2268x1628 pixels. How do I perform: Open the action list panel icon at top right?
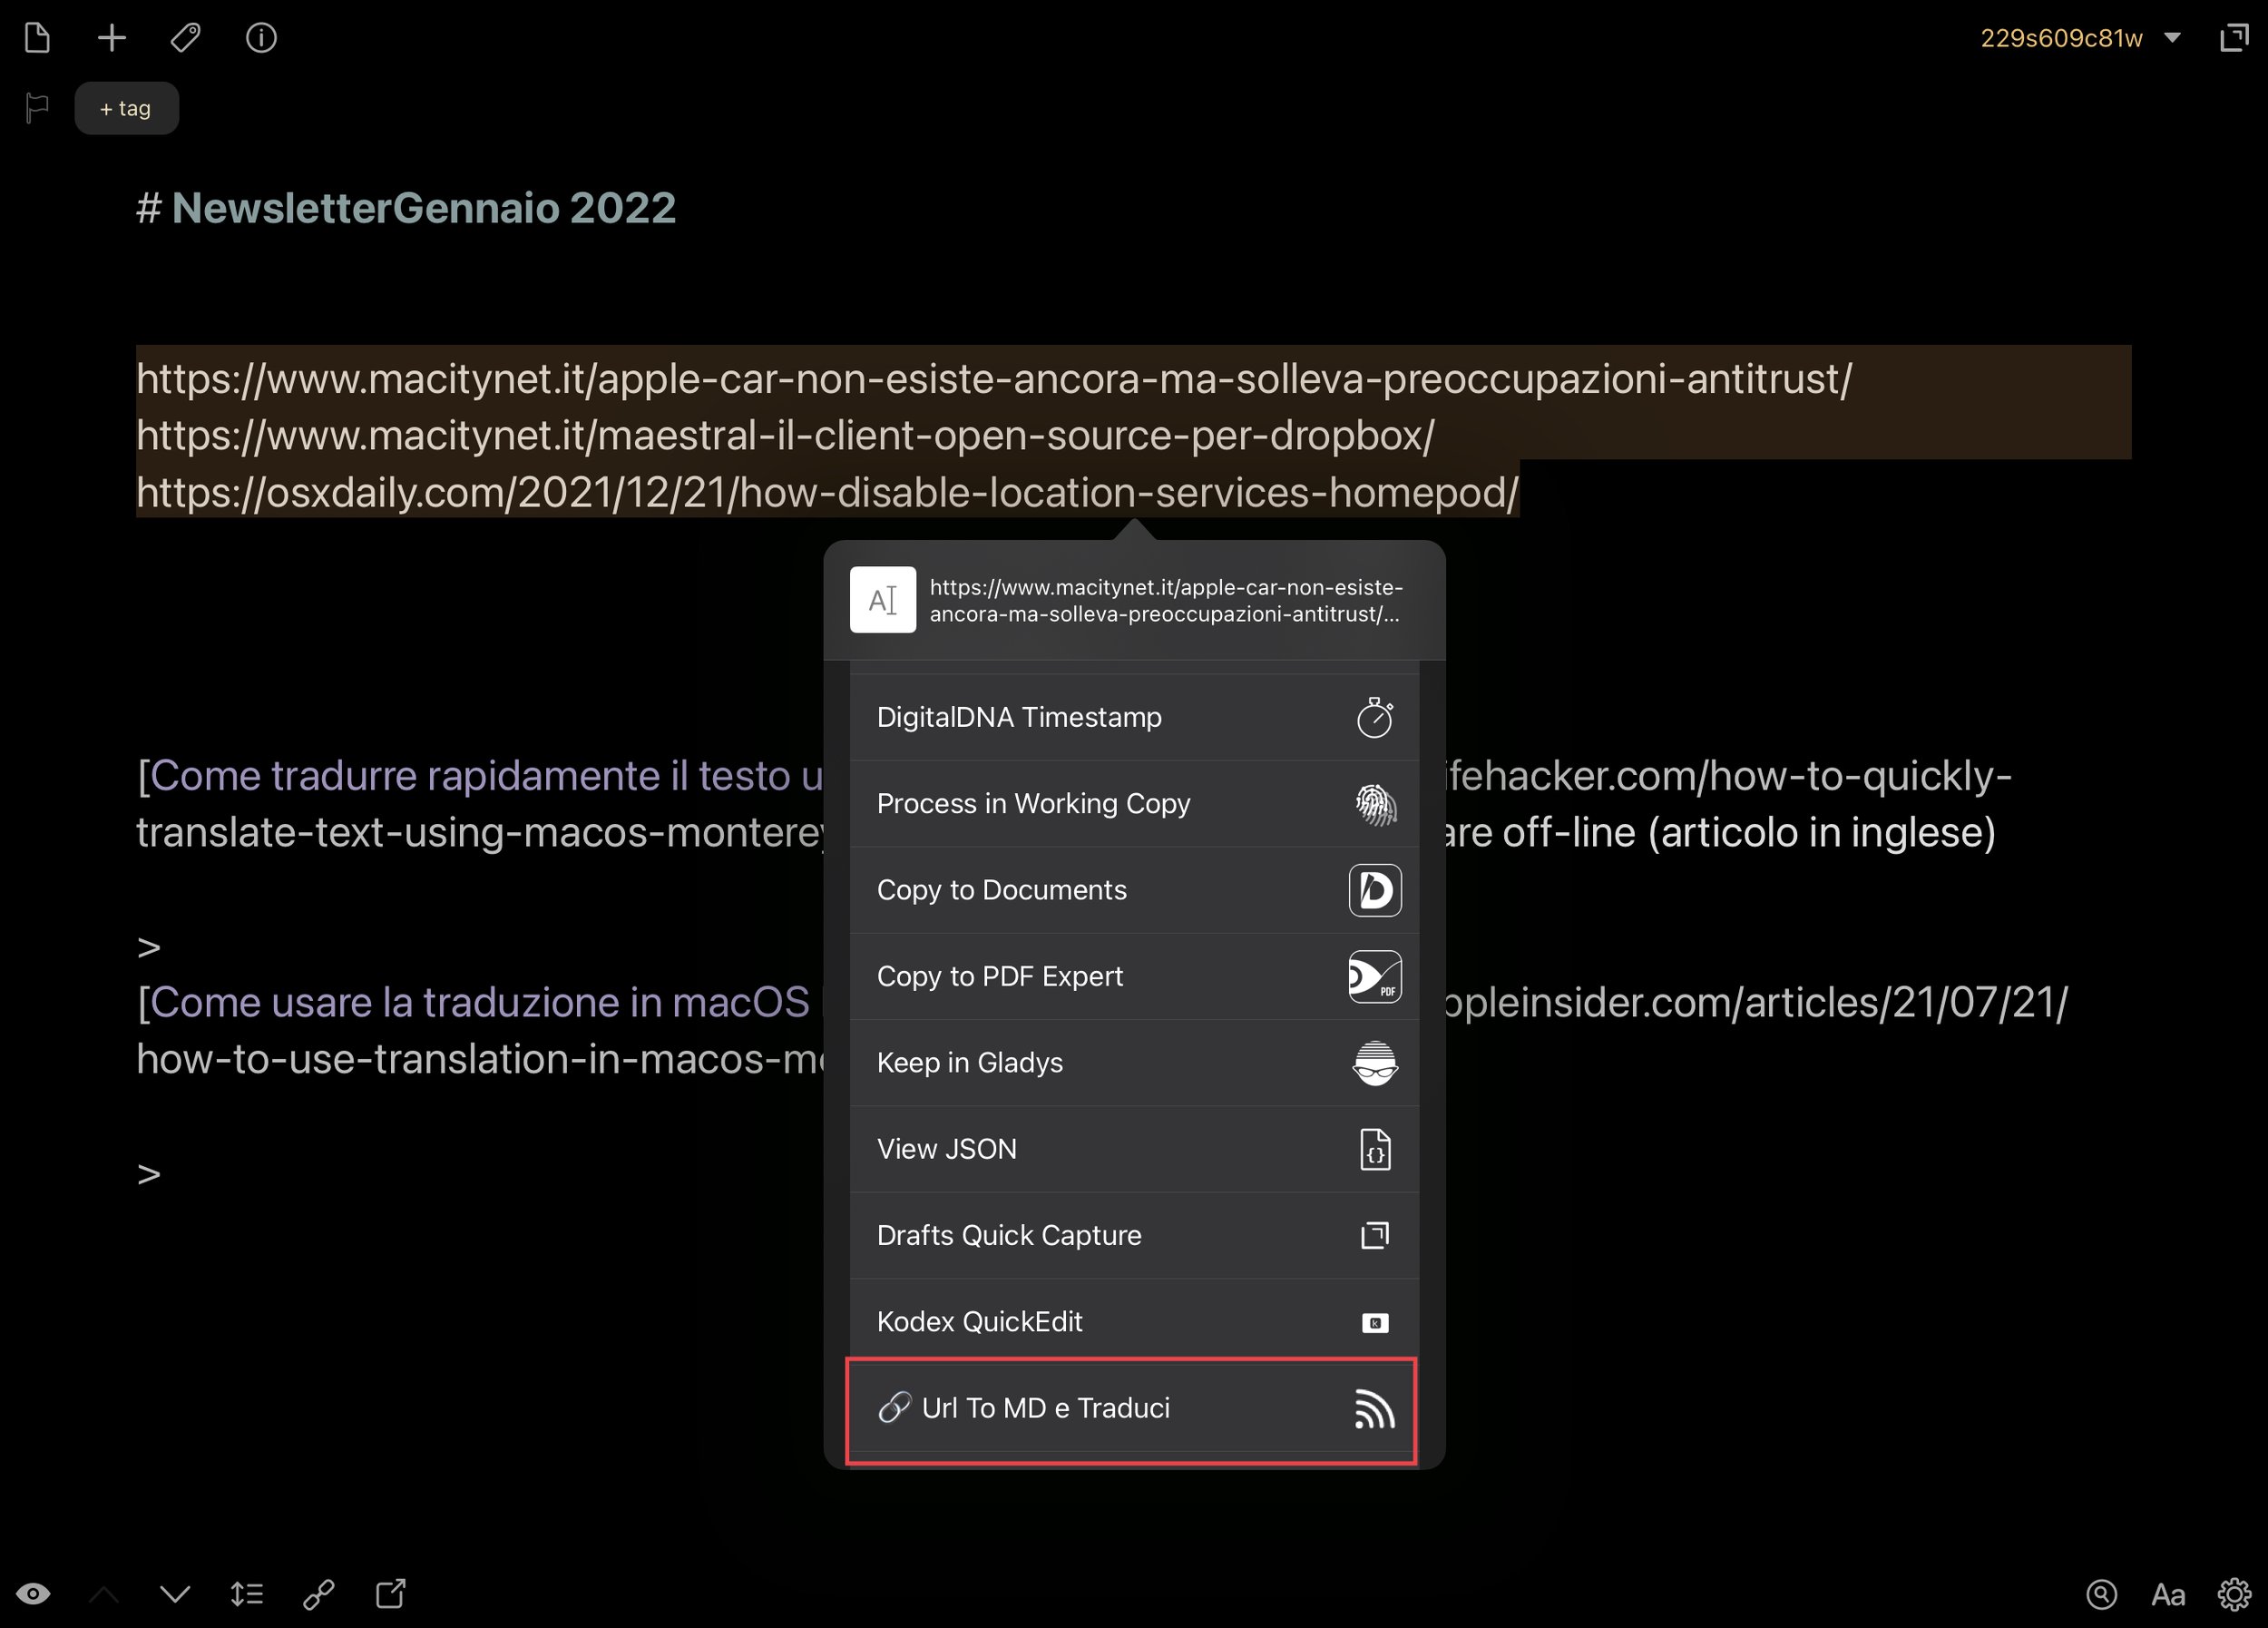point(2234,38)
